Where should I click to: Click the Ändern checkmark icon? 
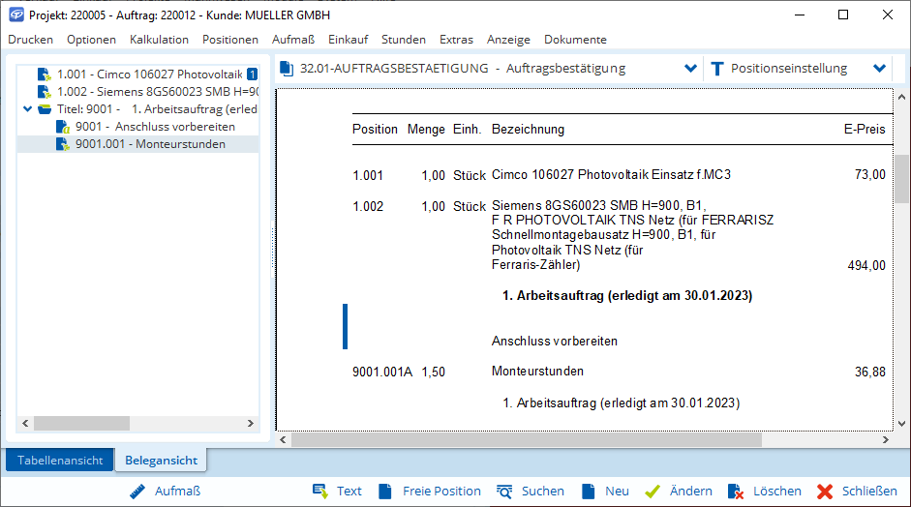click(653, 492)
